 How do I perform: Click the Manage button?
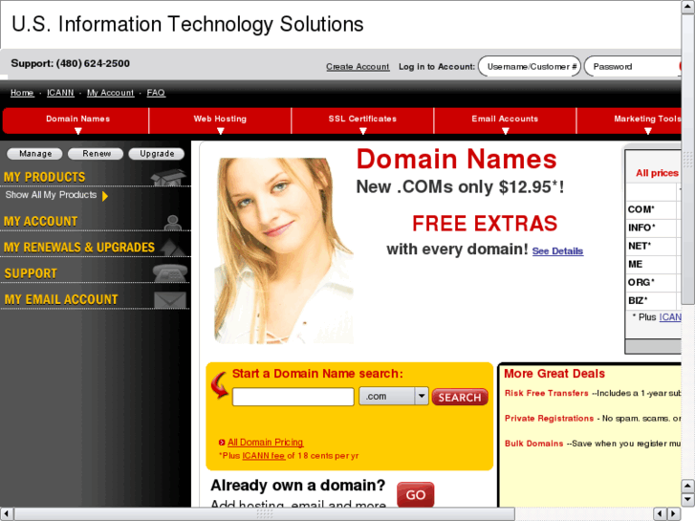pos(34,153)
